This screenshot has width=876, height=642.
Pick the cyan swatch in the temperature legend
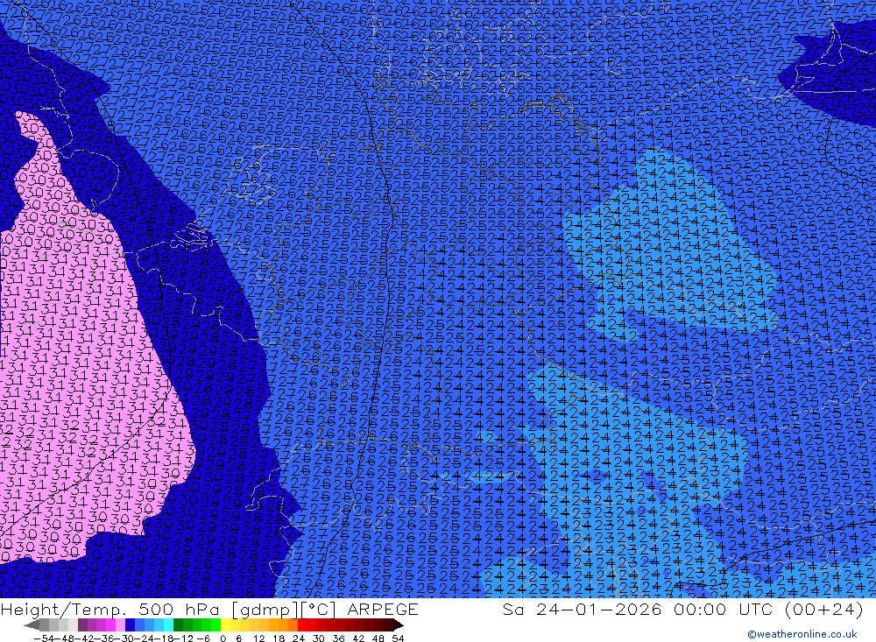pyautogui.click(x=168, y=625)
